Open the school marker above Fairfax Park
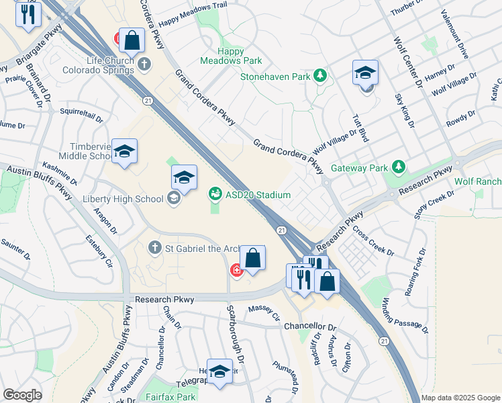 pyautogui.click(x=219, y=372)
